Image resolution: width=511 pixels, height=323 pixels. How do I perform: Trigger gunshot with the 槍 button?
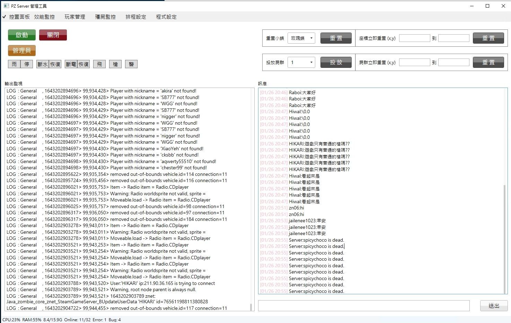(x=115, y=64)
